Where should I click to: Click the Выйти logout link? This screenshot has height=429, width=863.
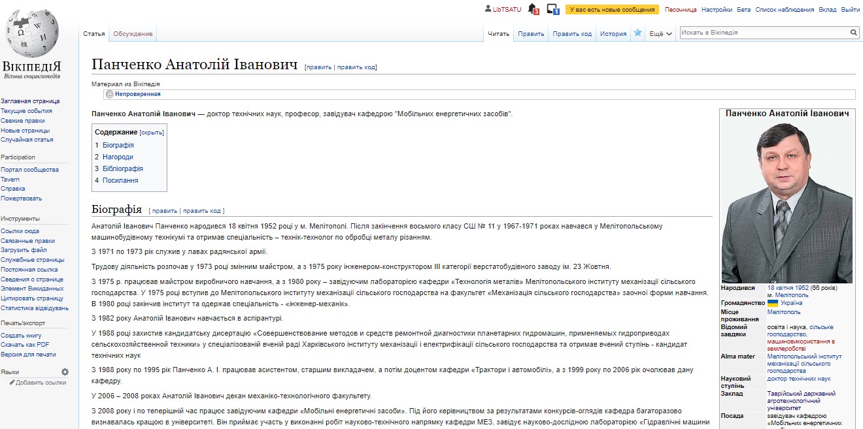[850, 10]
